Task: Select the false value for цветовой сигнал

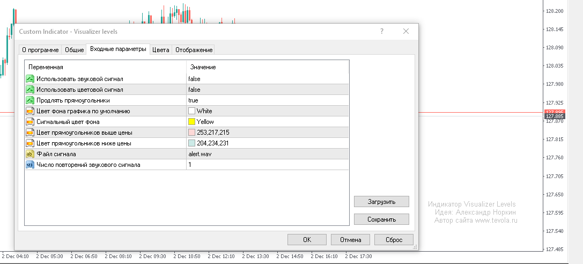Action: (268, 90)
